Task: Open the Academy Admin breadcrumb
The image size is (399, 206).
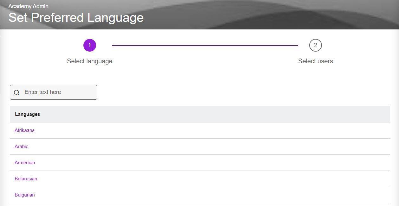Action: click(28, 6)
